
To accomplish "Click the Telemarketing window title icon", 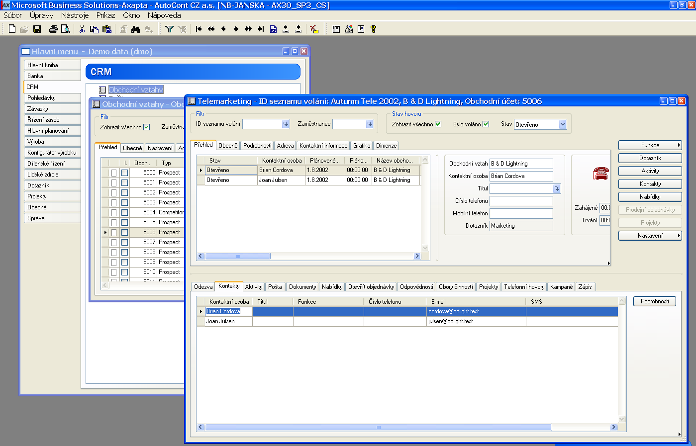I will pos(192,101).
